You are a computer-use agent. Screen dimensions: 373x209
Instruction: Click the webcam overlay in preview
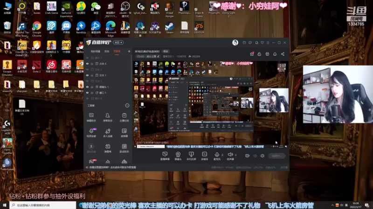(x=274, y=100)
